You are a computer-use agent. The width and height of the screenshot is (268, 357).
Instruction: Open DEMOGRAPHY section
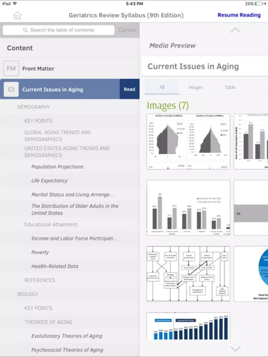(x=34, y=107)
